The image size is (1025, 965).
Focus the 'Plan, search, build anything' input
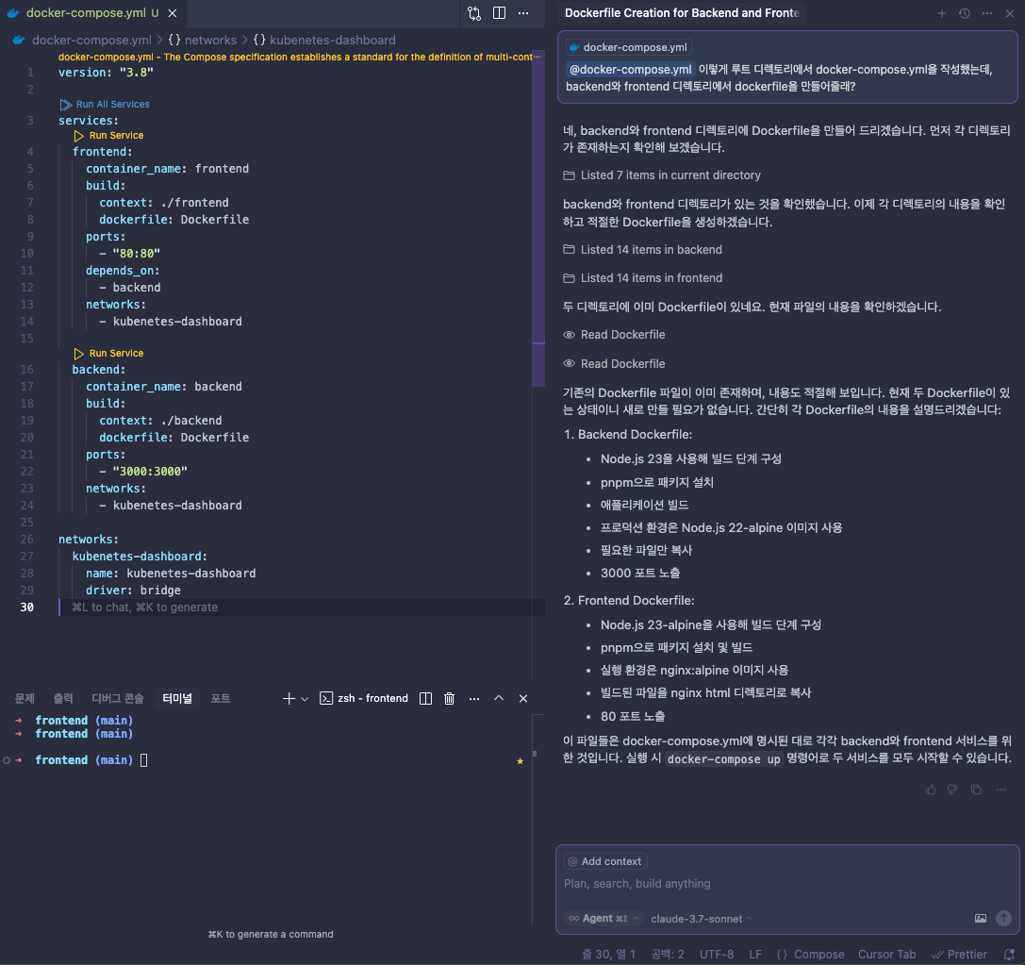click(x=787, y=884)
